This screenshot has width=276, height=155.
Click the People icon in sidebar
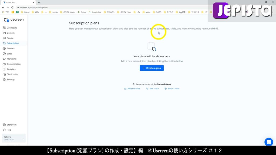click(x=4, y=38)
